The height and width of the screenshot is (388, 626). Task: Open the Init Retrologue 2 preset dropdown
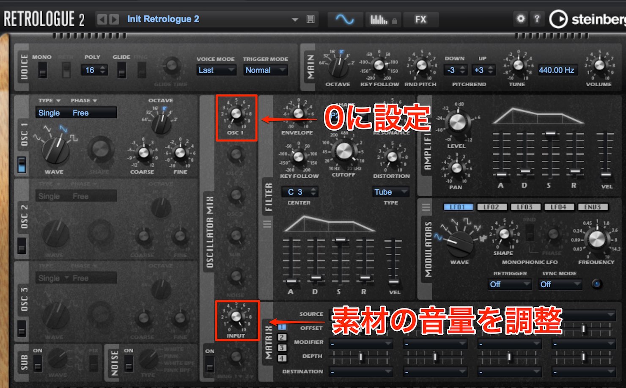click(x=295, y=19)
